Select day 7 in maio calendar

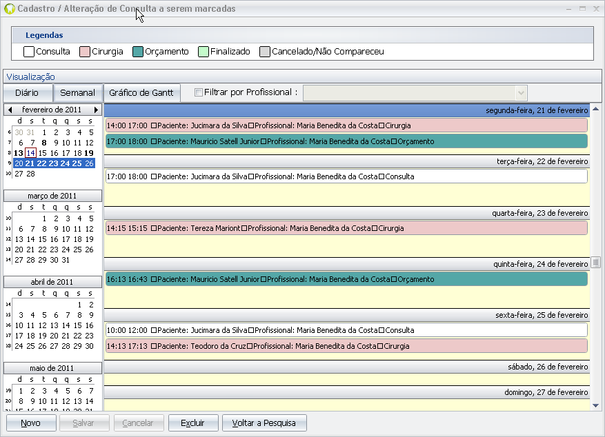tap(91, 391)
